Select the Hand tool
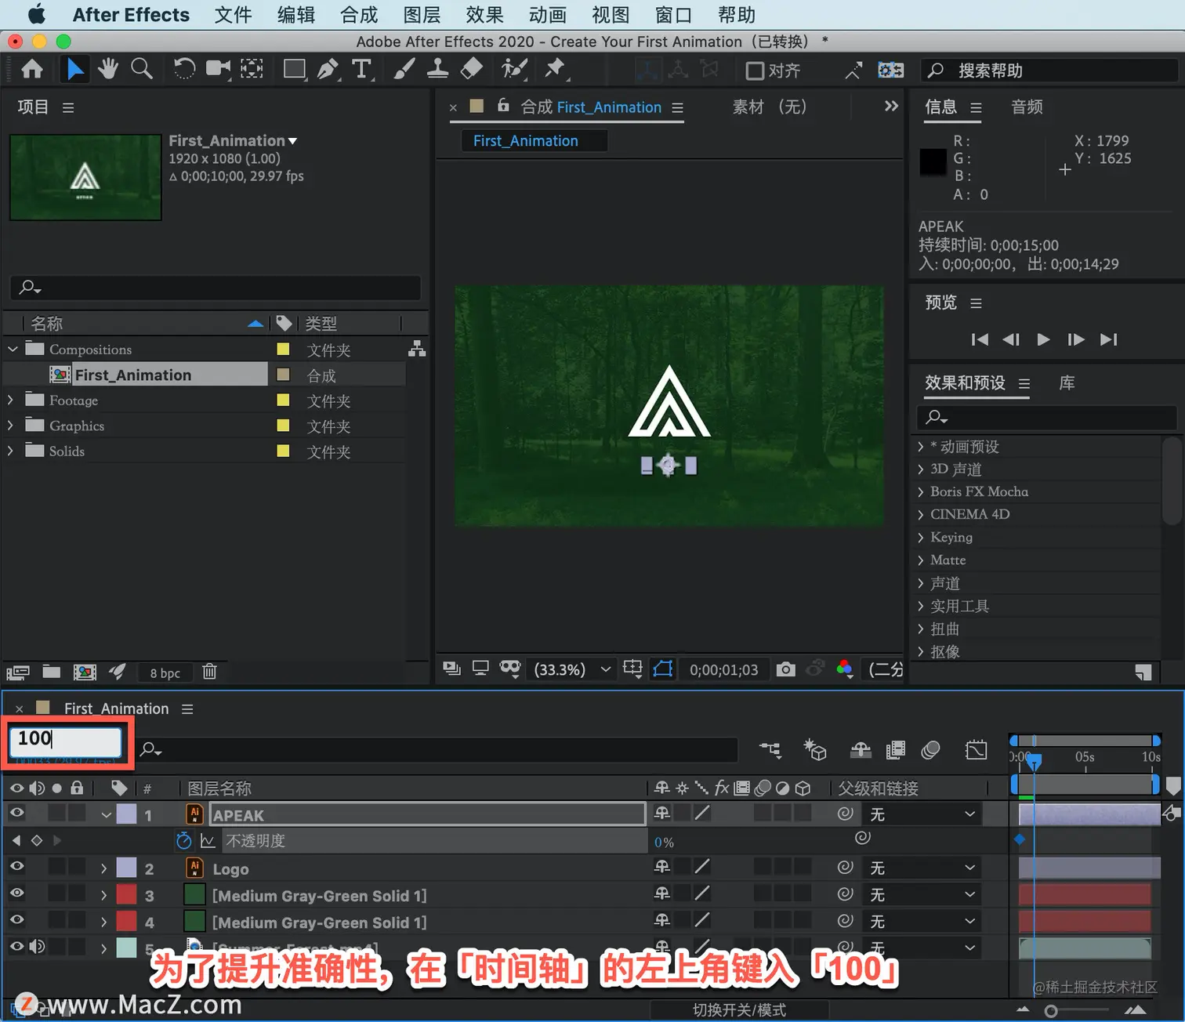This screenshot has height=1022, width=1185. 108,70
